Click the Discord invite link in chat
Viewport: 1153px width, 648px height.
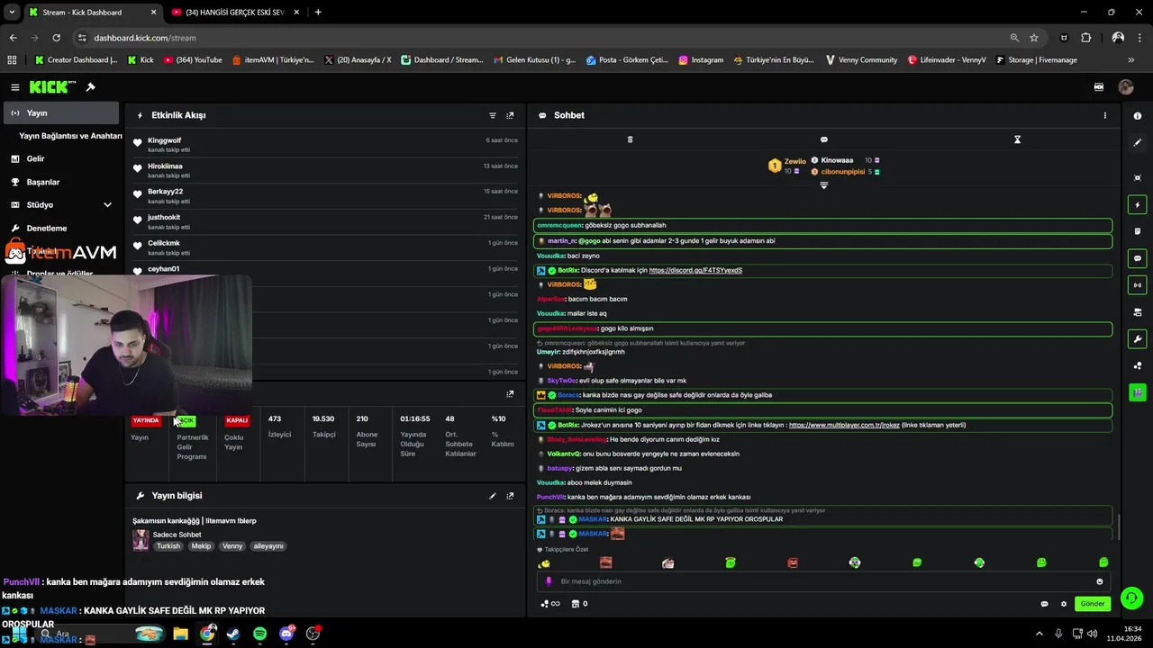695,270
